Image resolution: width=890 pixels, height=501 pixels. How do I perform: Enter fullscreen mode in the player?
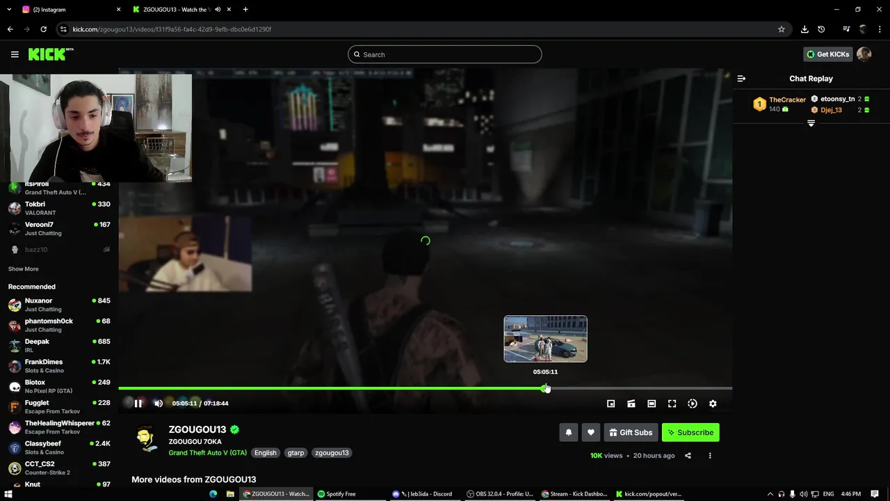pyautogui.click(x=672, y=404)
